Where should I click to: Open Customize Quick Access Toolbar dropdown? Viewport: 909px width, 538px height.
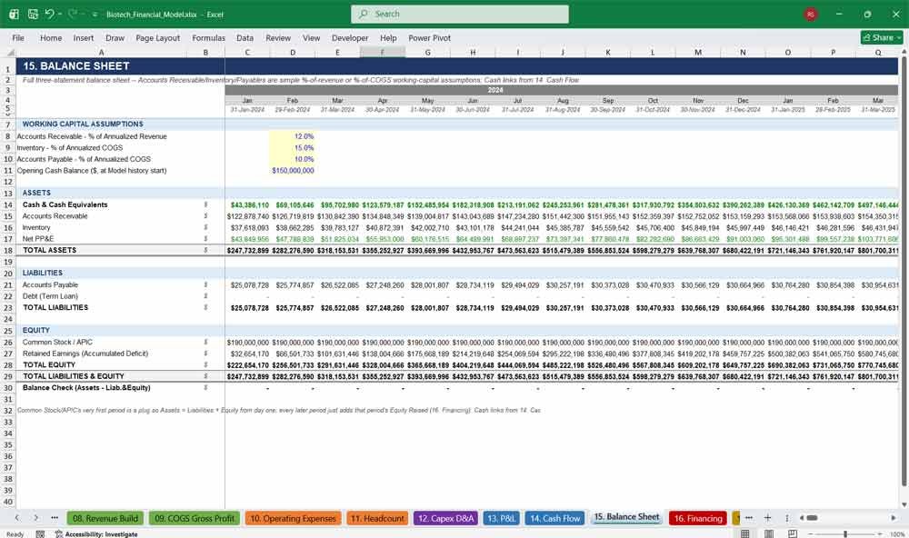(x=95, y=15)
